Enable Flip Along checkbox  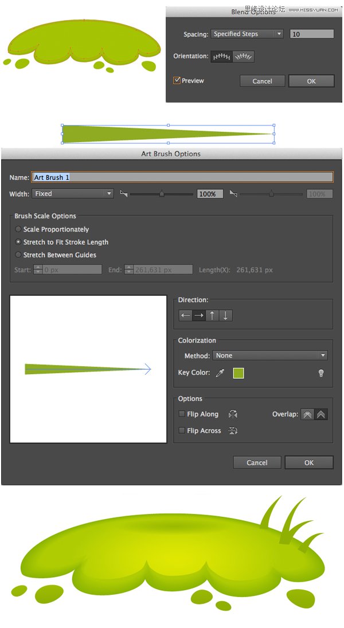coord(182,414)
